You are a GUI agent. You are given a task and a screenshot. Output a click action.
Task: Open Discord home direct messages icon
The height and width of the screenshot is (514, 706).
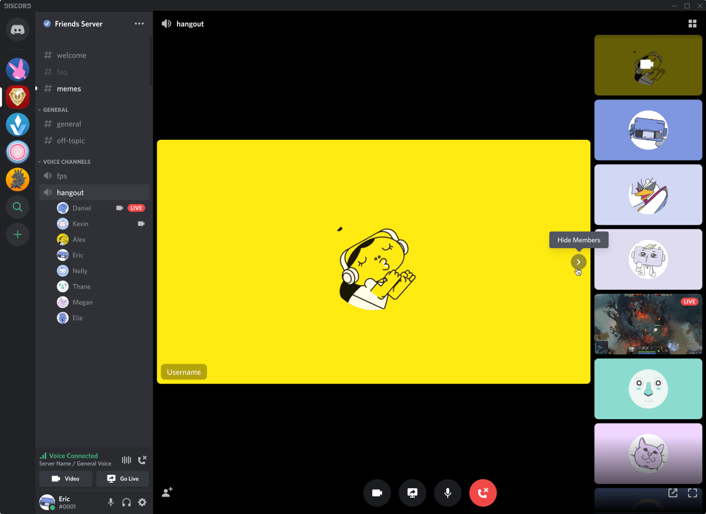click(x=17, y=29)
